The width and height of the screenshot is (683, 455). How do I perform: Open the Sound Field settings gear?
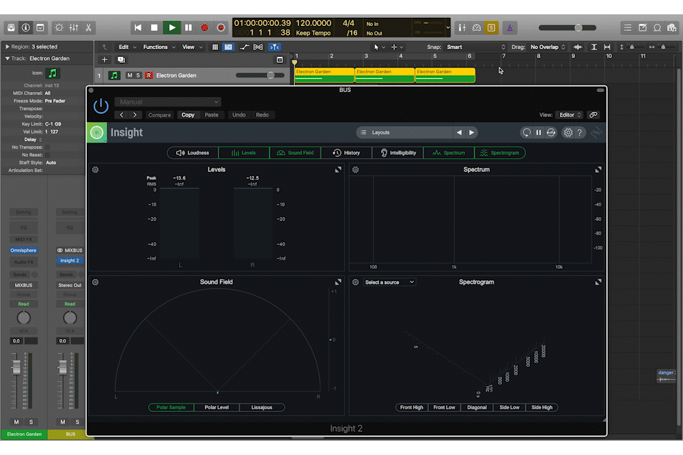pos(96,282)
